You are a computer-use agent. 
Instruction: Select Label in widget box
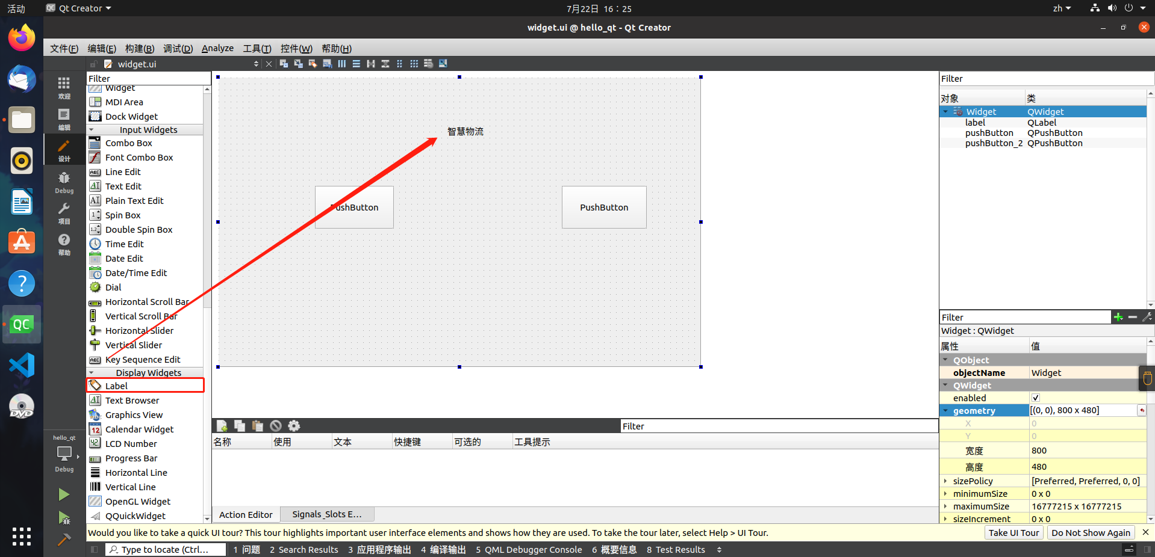pyautogui.click(x=145, y=386)
